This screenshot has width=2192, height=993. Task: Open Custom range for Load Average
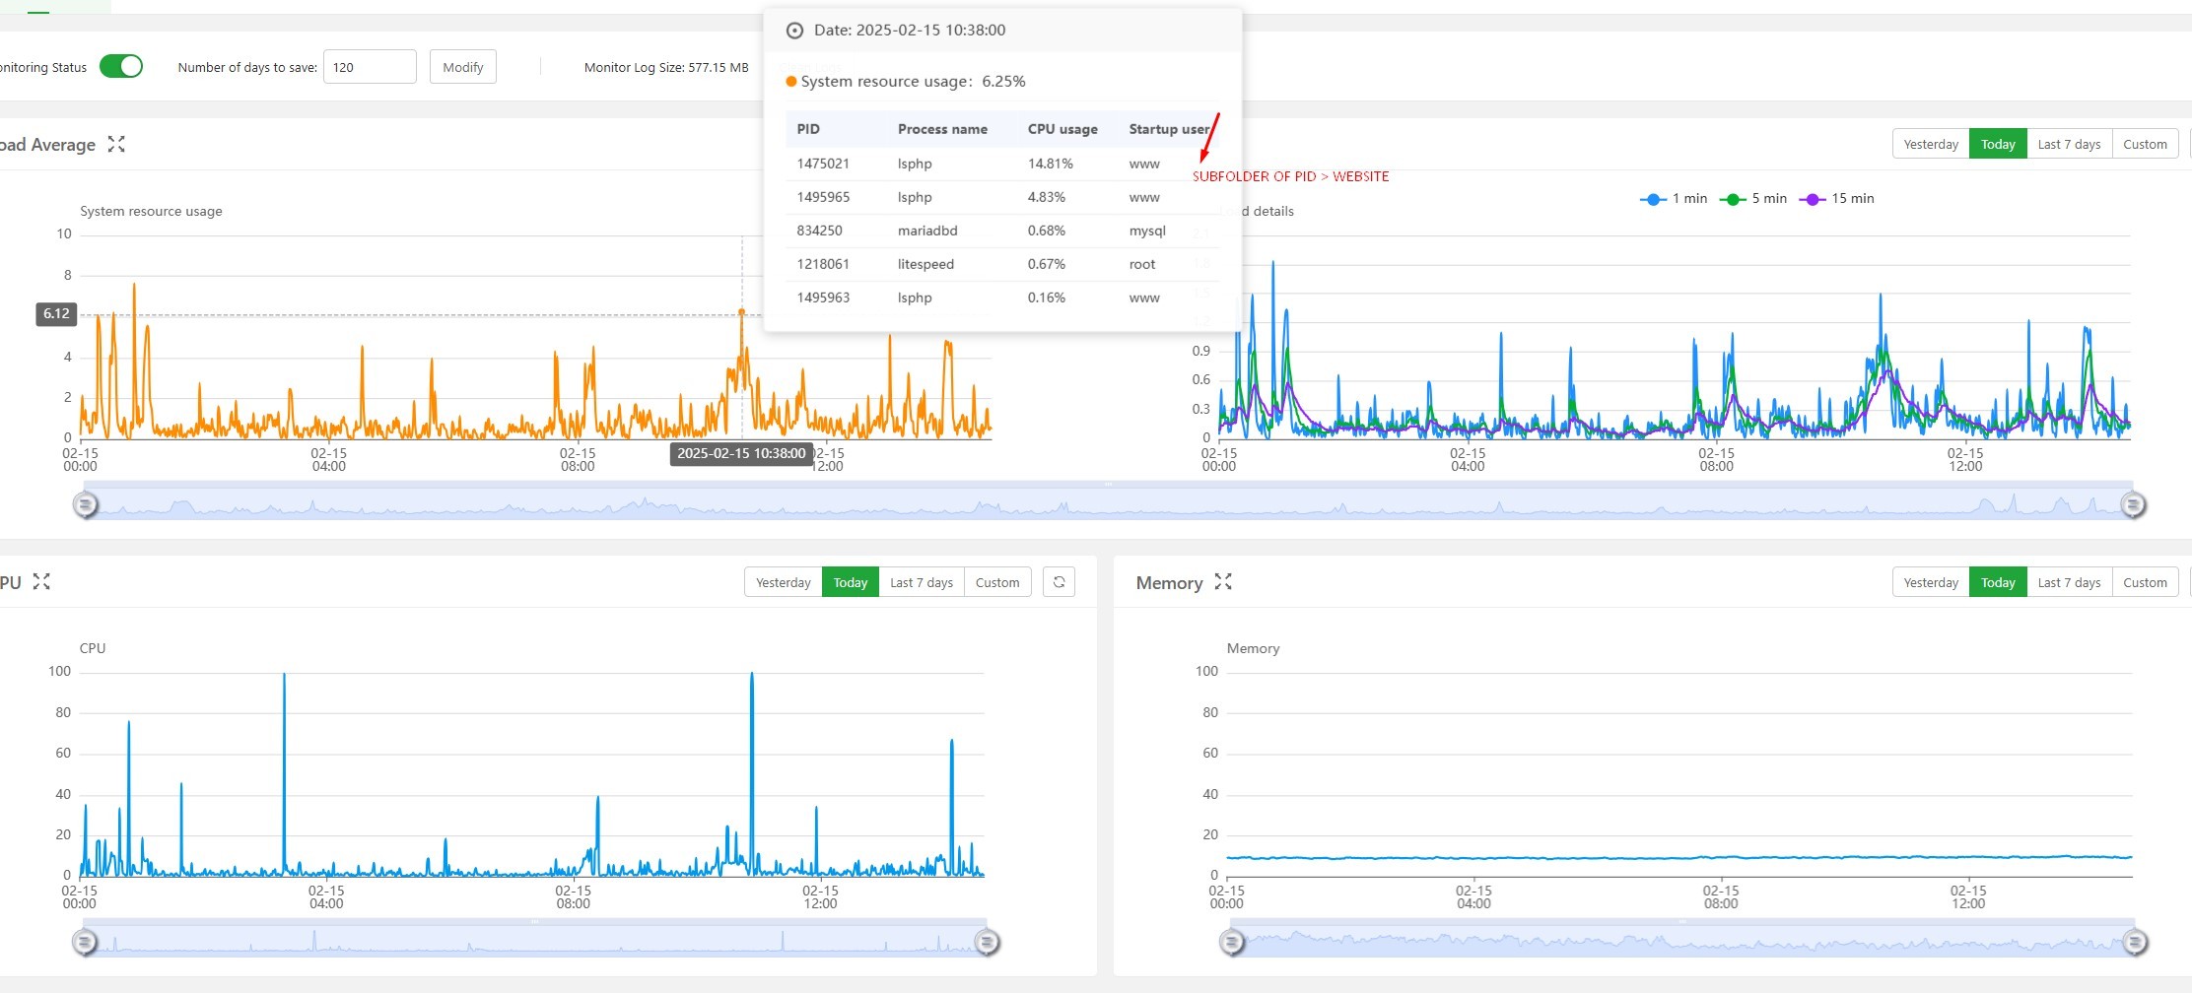(2145, 144)
